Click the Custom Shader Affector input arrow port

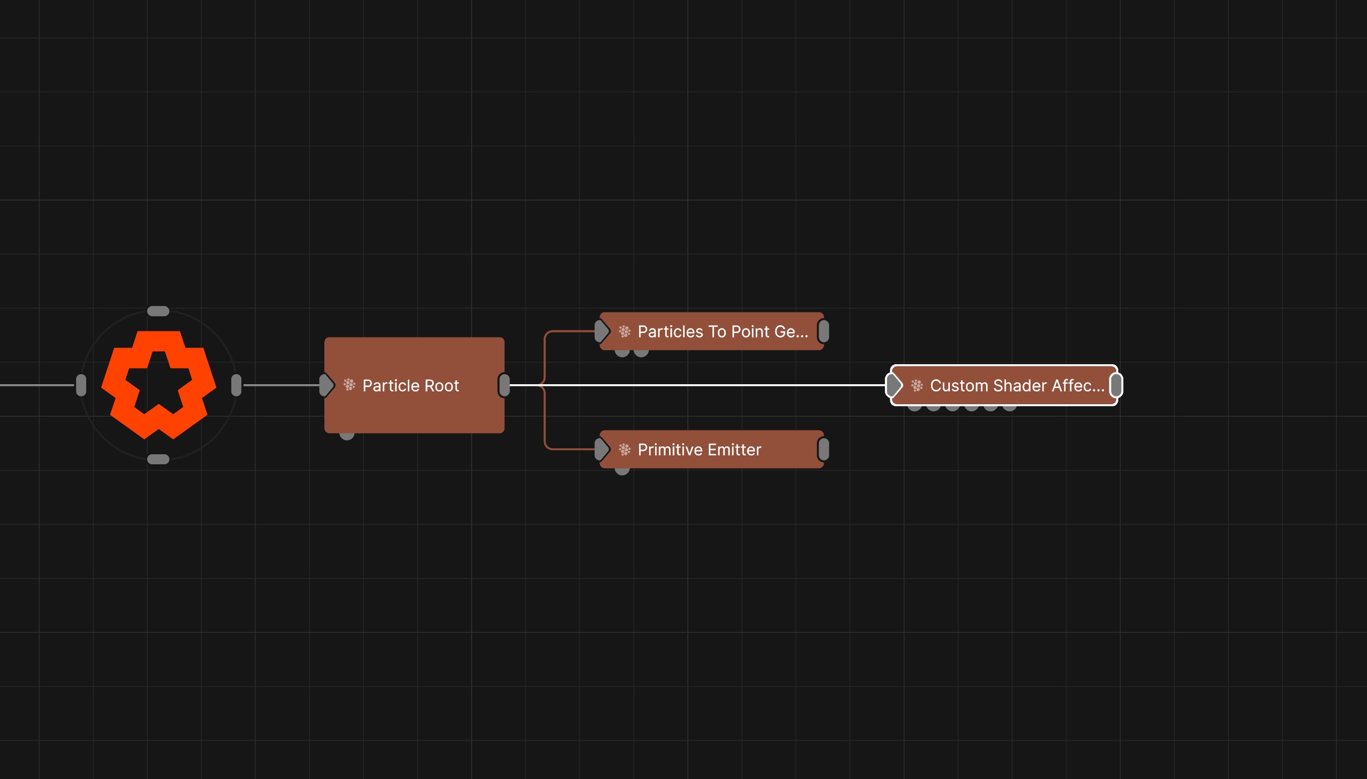point(894,385)
